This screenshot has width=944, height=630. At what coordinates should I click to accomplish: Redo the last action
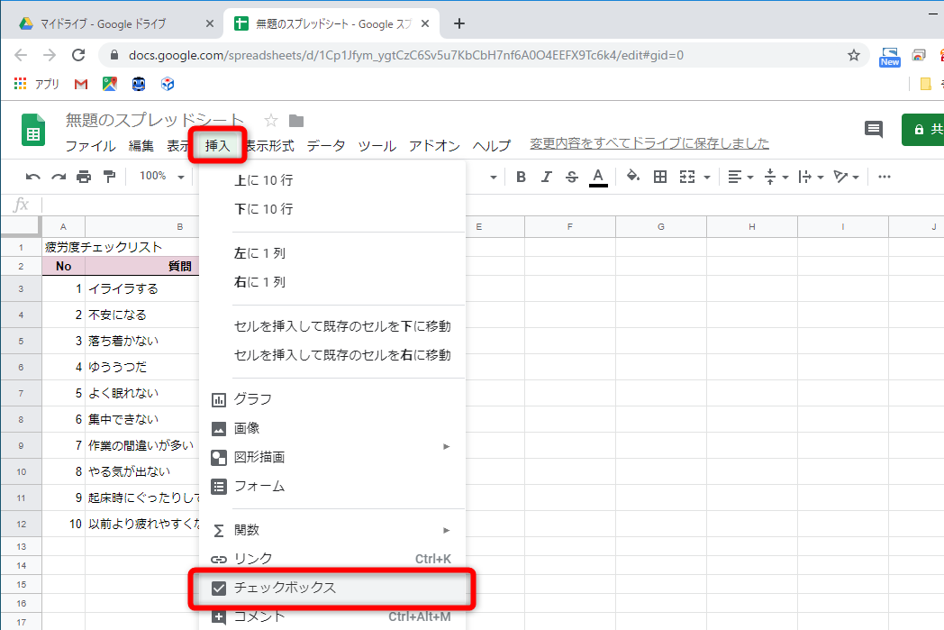(58, 177)
